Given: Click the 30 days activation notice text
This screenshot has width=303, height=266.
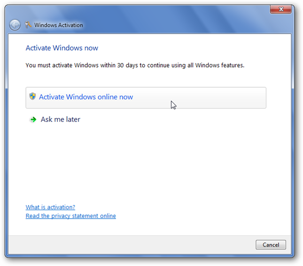Looking at the screenshot, I should (135, 65).
